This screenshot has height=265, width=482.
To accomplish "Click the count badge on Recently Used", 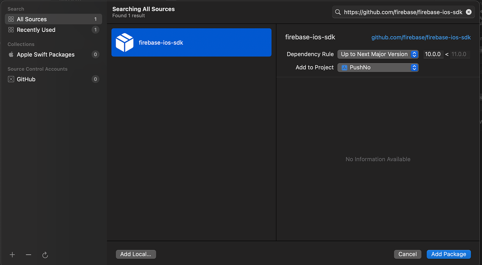I will (x=95, y=30).
